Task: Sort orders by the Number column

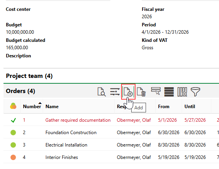Action: [x=32, y=107]
